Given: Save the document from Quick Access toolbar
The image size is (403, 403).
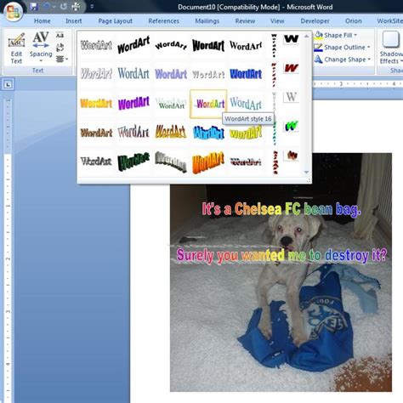Looking at the screenshot, I should click(x=34, y=7).
